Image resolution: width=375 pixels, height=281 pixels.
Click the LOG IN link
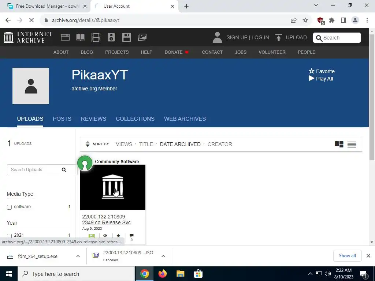pyautogui.click(x=260, y=38)
